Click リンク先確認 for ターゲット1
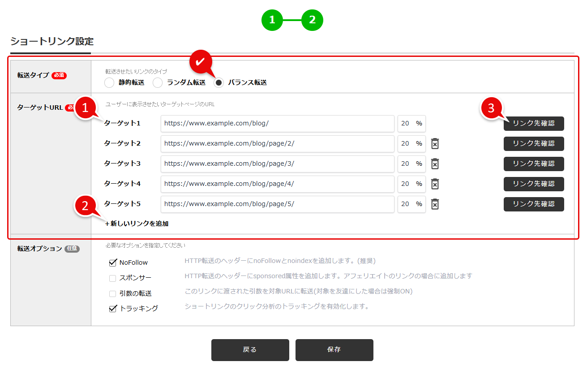This screenshot has width=587, height=366. (x=533, y=124)
